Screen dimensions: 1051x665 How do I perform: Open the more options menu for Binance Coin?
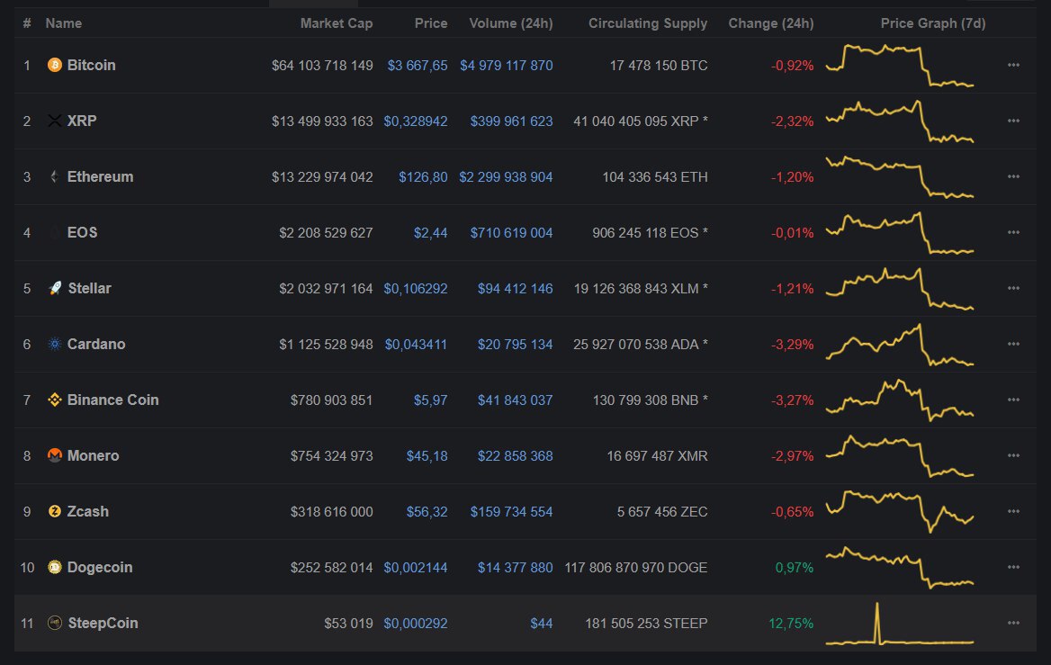1013,400
